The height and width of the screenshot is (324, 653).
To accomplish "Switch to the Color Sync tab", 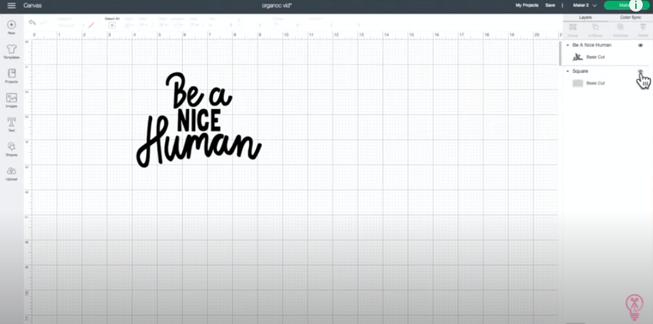I will [x=630, y=18].
